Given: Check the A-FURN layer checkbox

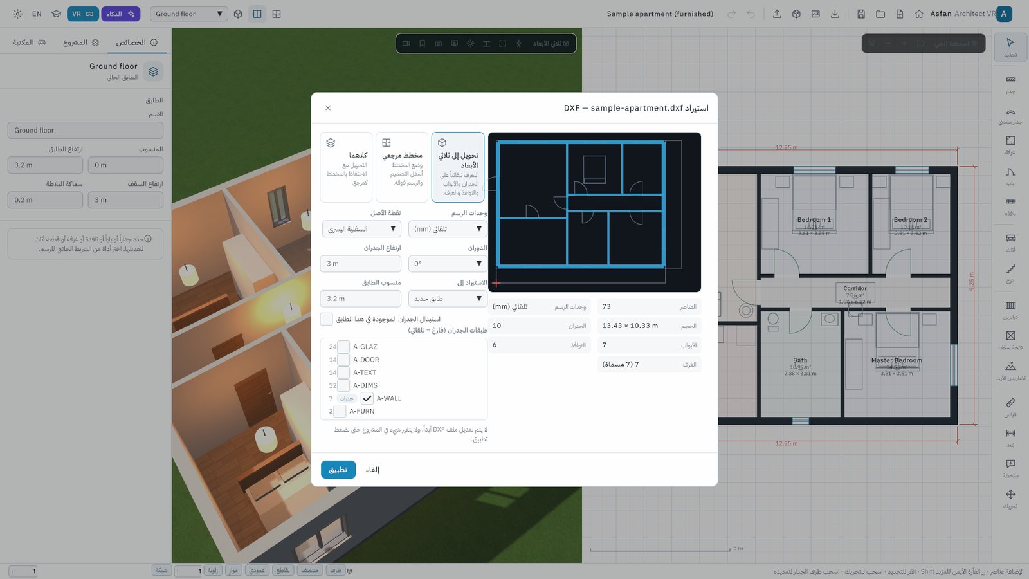Looking at the screenshot, I should pyautogui.click(x=340, y=411).
